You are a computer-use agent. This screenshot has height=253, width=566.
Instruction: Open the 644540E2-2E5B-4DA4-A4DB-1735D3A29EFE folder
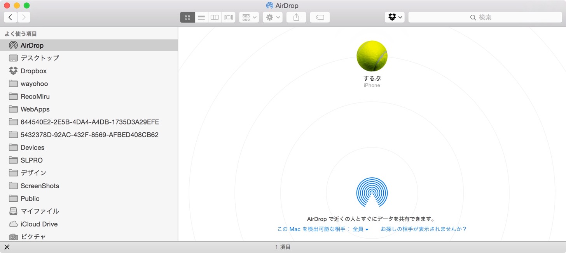point(89,122)
